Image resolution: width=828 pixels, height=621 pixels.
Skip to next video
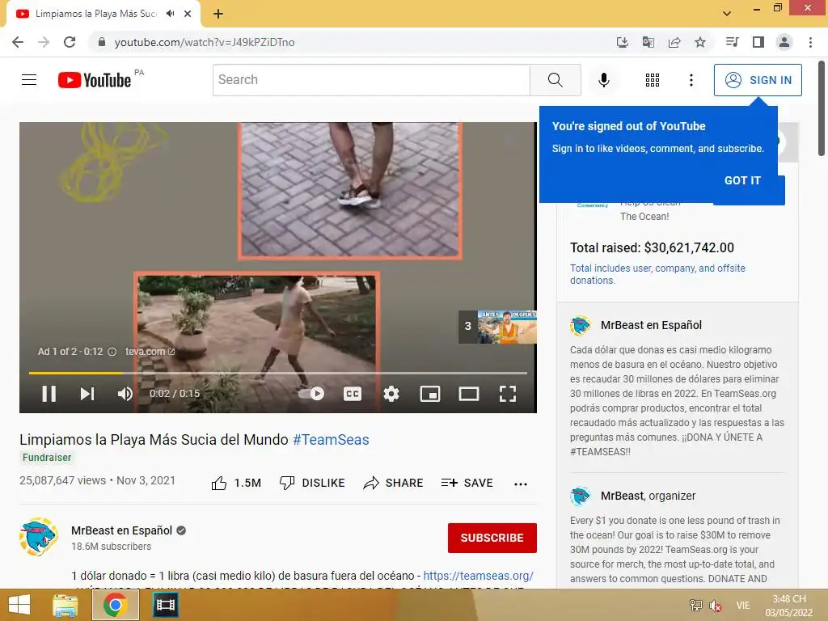point(87,394)
